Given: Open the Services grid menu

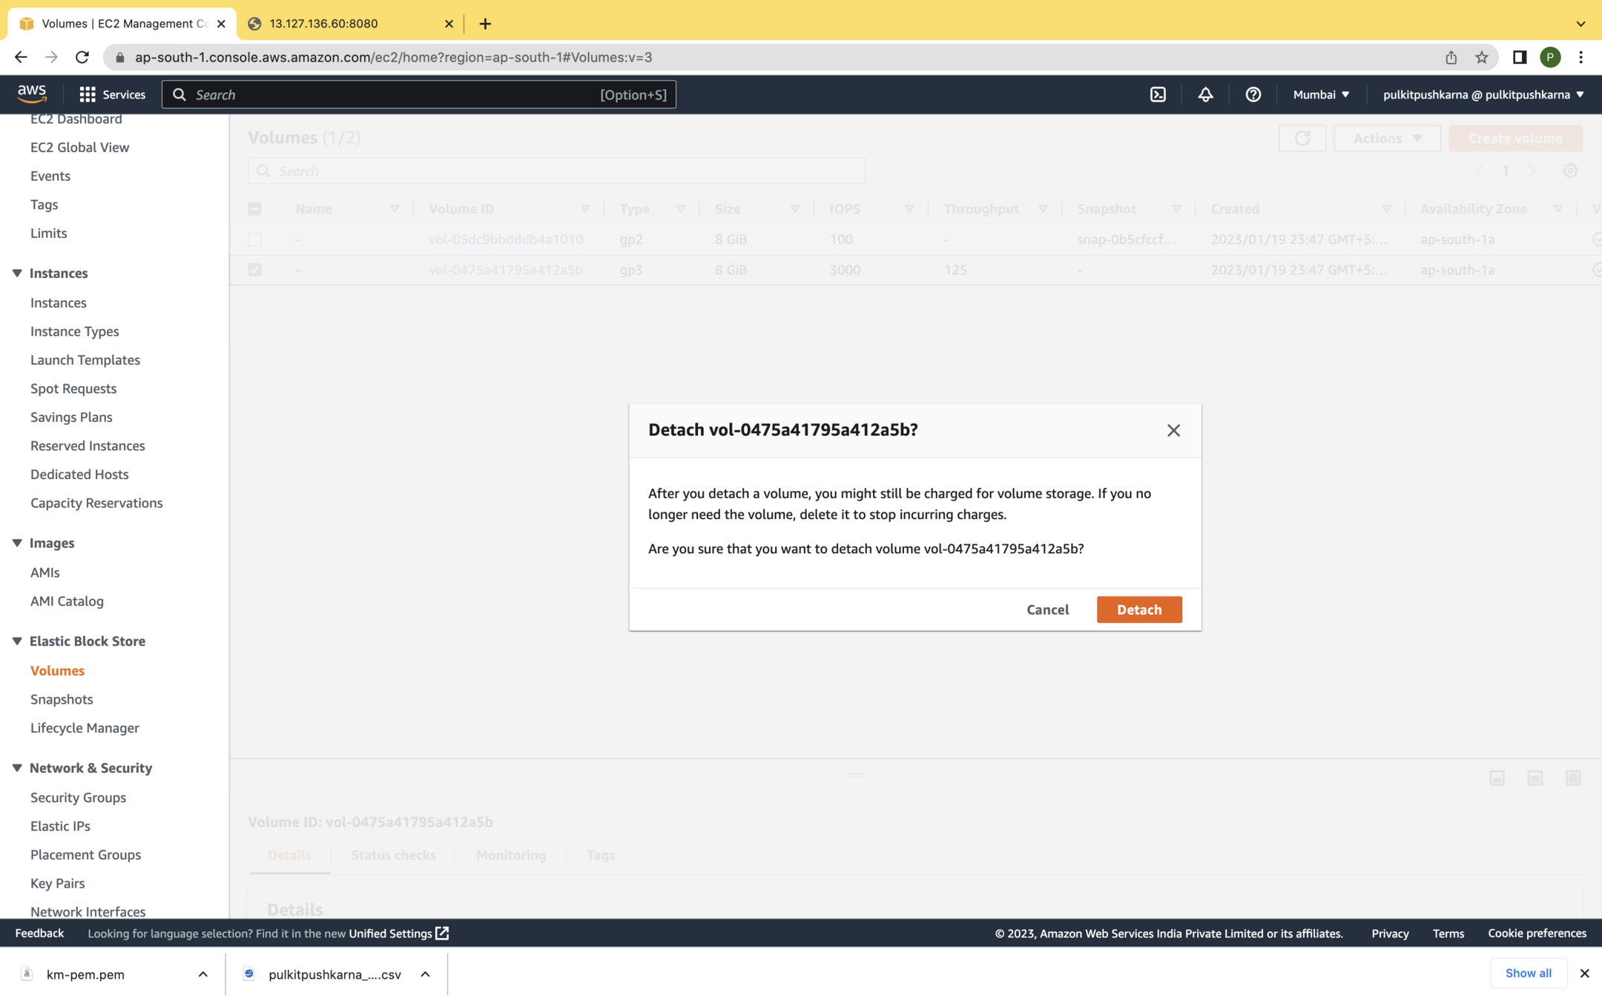Looking at the screenshot, I should coord(112,94).
